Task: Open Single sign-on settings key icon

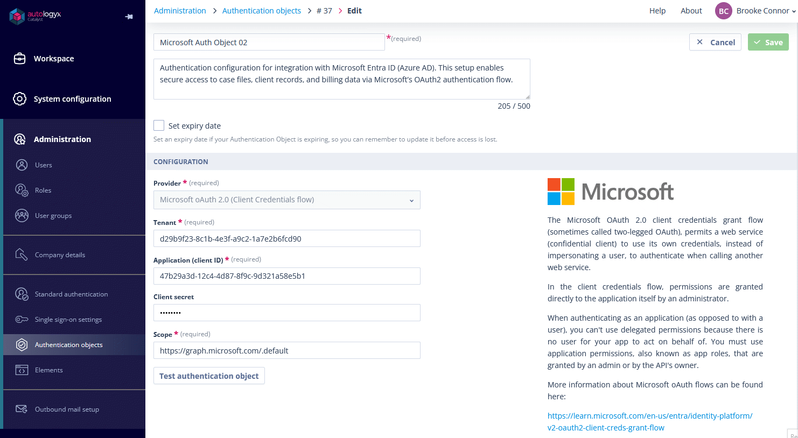Action: pyautogui.click(x=22, y=320)
